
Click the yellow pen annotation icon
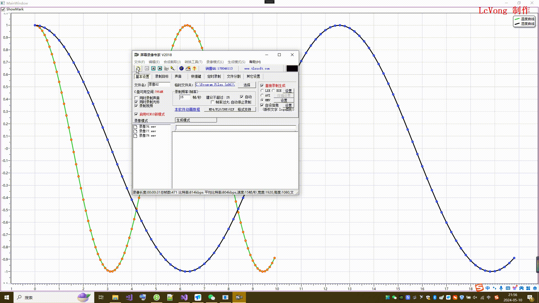(173, 68)
